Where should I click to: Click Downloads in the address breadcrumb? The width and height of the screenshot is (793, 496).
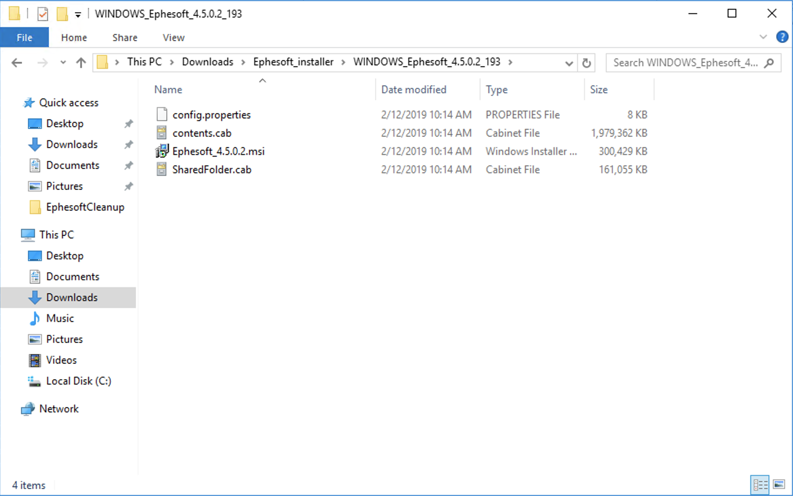pyautogui.click(x=208, y=62)
